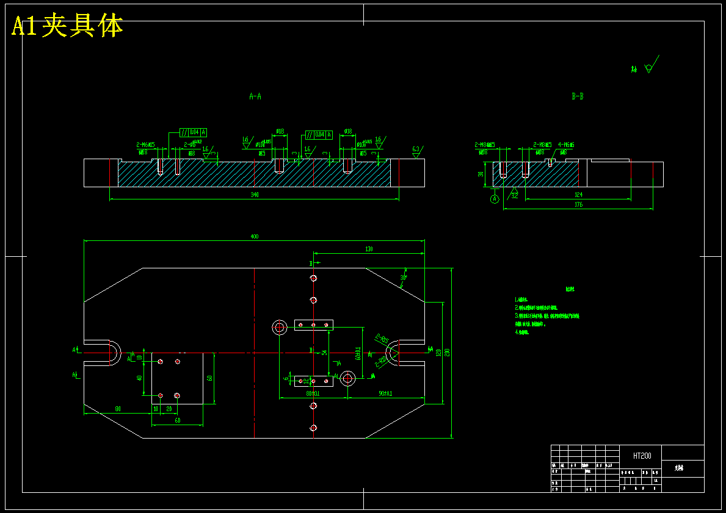This screenshot has height=513, width=726.
Task: Click the "30" thickness dimension in B-B
Action: click(481, 174)
